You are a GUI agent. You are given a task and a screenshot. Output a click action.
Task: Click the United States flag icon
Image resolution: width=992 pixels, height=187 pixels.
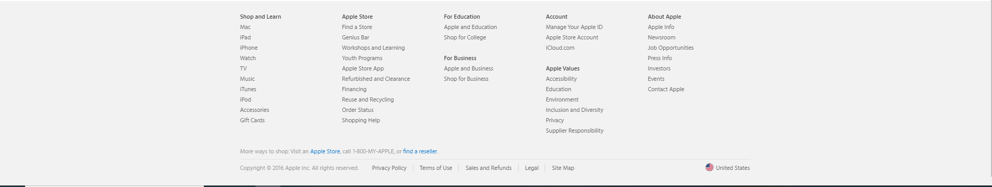(x=709, y=167)
